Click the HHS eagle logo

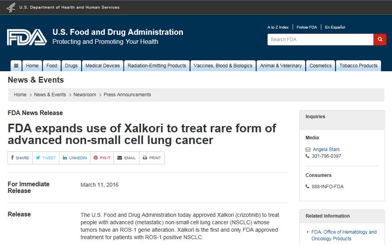click(x=11, y=7)
